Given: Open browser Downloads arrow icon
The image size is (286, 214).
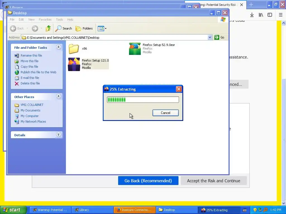Looking at the screenshot, I should coord(252,15).
